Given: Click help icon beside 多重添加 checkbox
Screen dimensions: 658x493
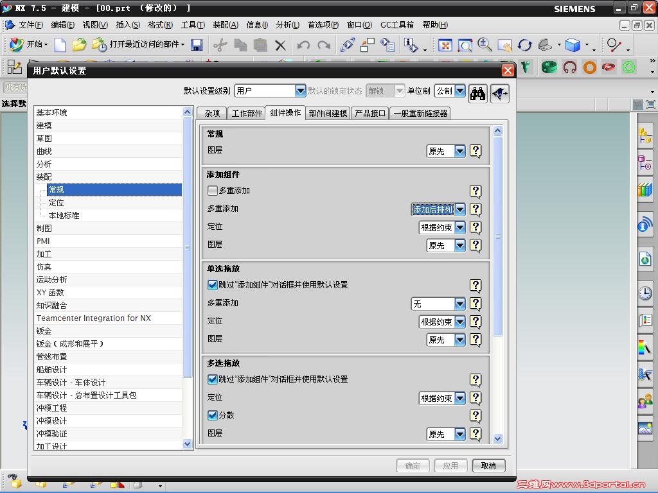Looking at the screenshot, I should [x=476, y=191].
